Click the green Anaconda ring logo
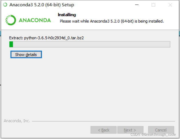 [x=11, y=20]
